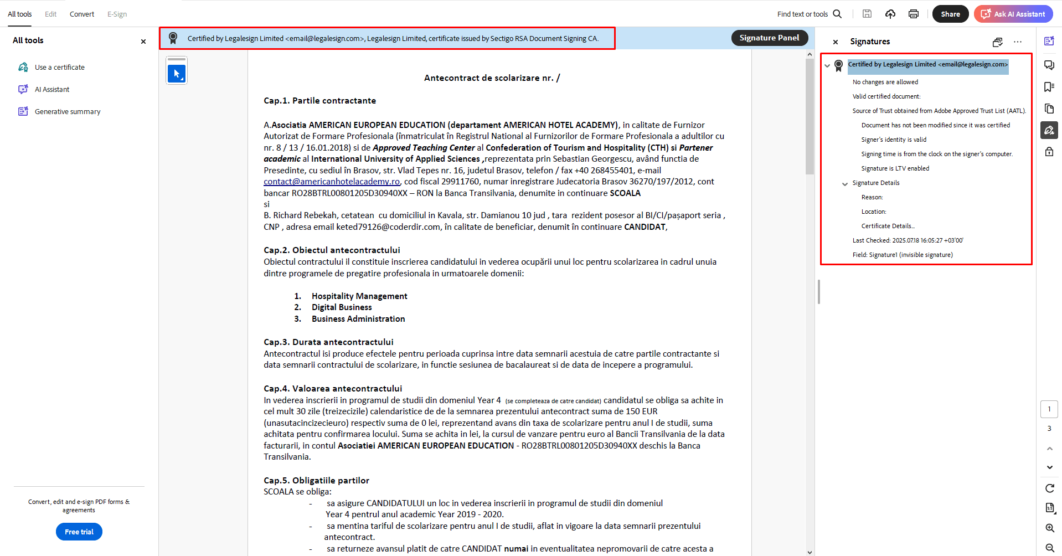Image resolution: width=1062 pixels, height=556 pixels.
Task: Click the Signature Panel button
Action: point(769,38)
